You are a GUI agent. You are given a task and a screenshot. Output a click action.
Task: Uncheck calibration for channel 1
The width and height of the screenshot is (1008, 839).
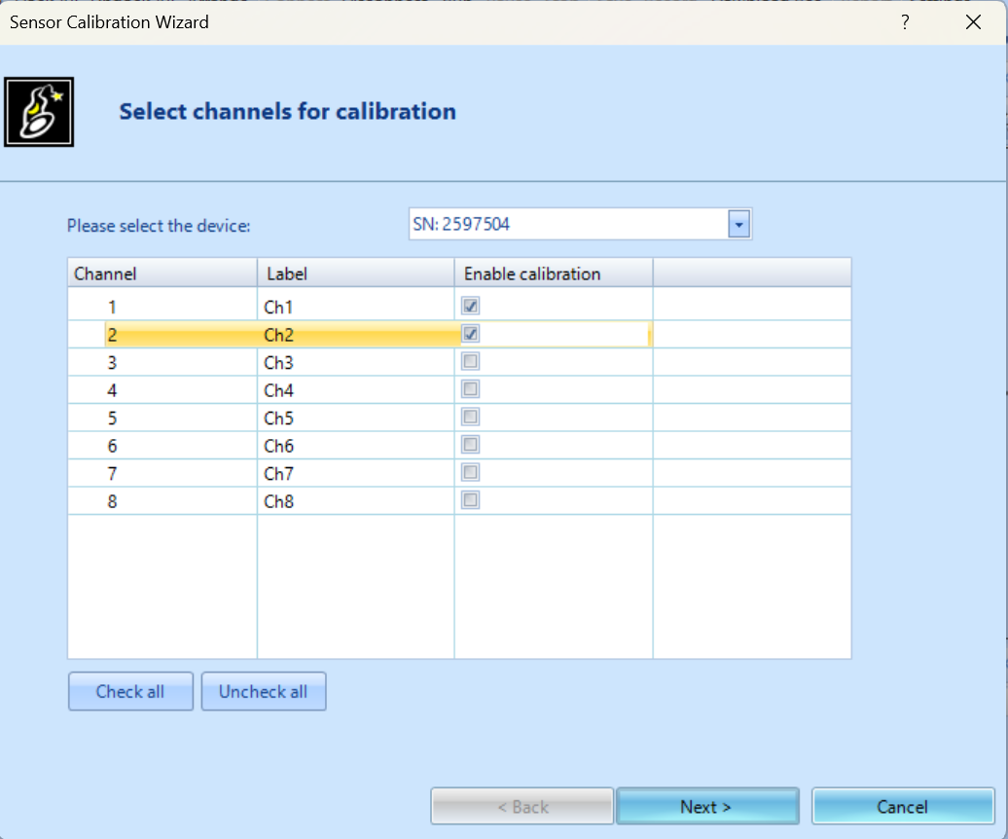pos(471,306)
